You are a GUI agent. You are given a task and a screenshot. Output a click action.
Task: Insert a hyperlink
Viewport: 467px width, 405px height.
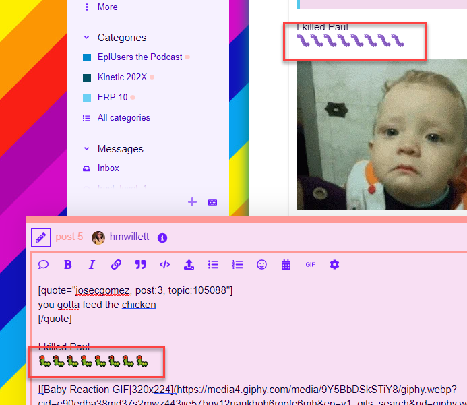tap(116, 264)
